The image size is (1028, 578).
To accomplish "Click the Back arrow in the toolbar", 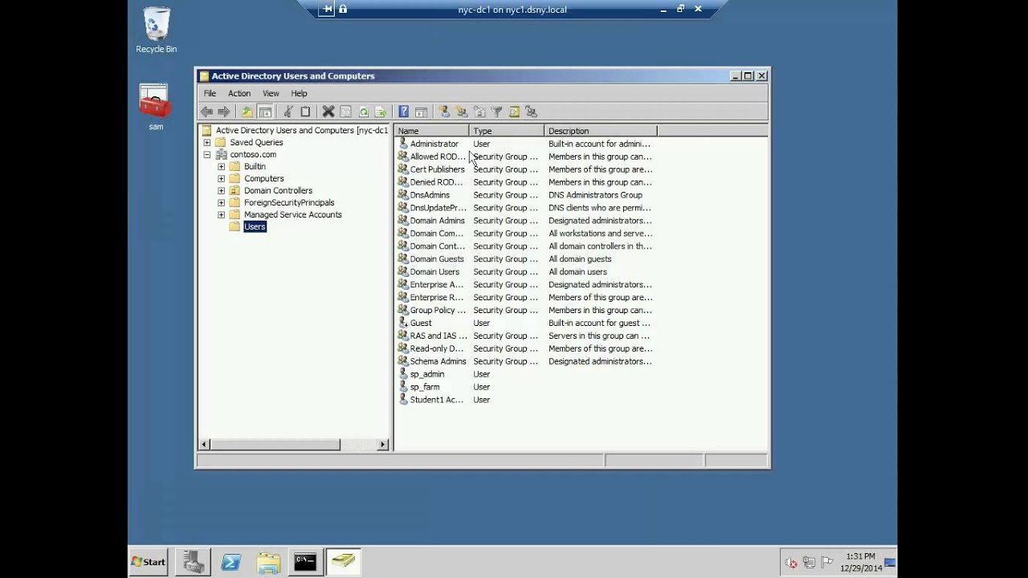I will pos(207,112).
